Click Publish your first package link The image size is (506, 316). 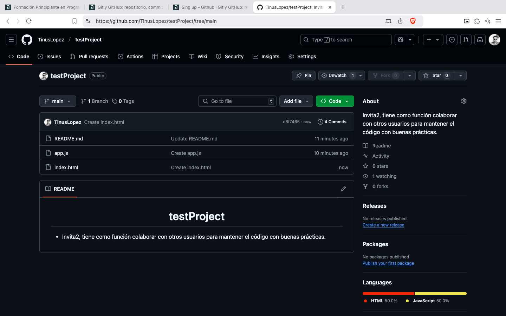tap(388, 263)
